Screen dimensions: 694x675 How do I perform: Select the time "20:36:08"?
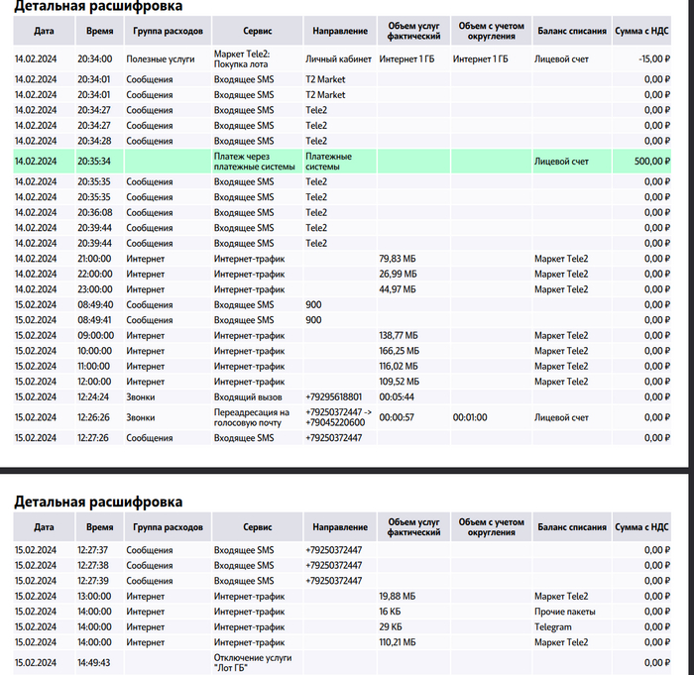click(95, 213)
